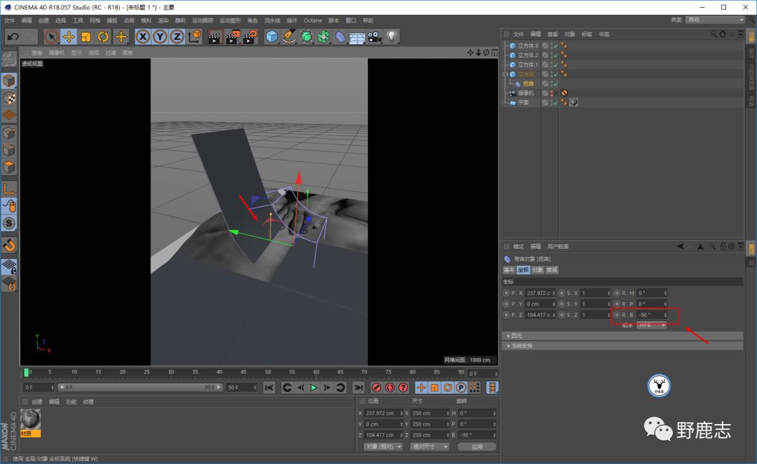Open the 对象 (相对) coordinate mode dropdown

click(x=383, y=446)
